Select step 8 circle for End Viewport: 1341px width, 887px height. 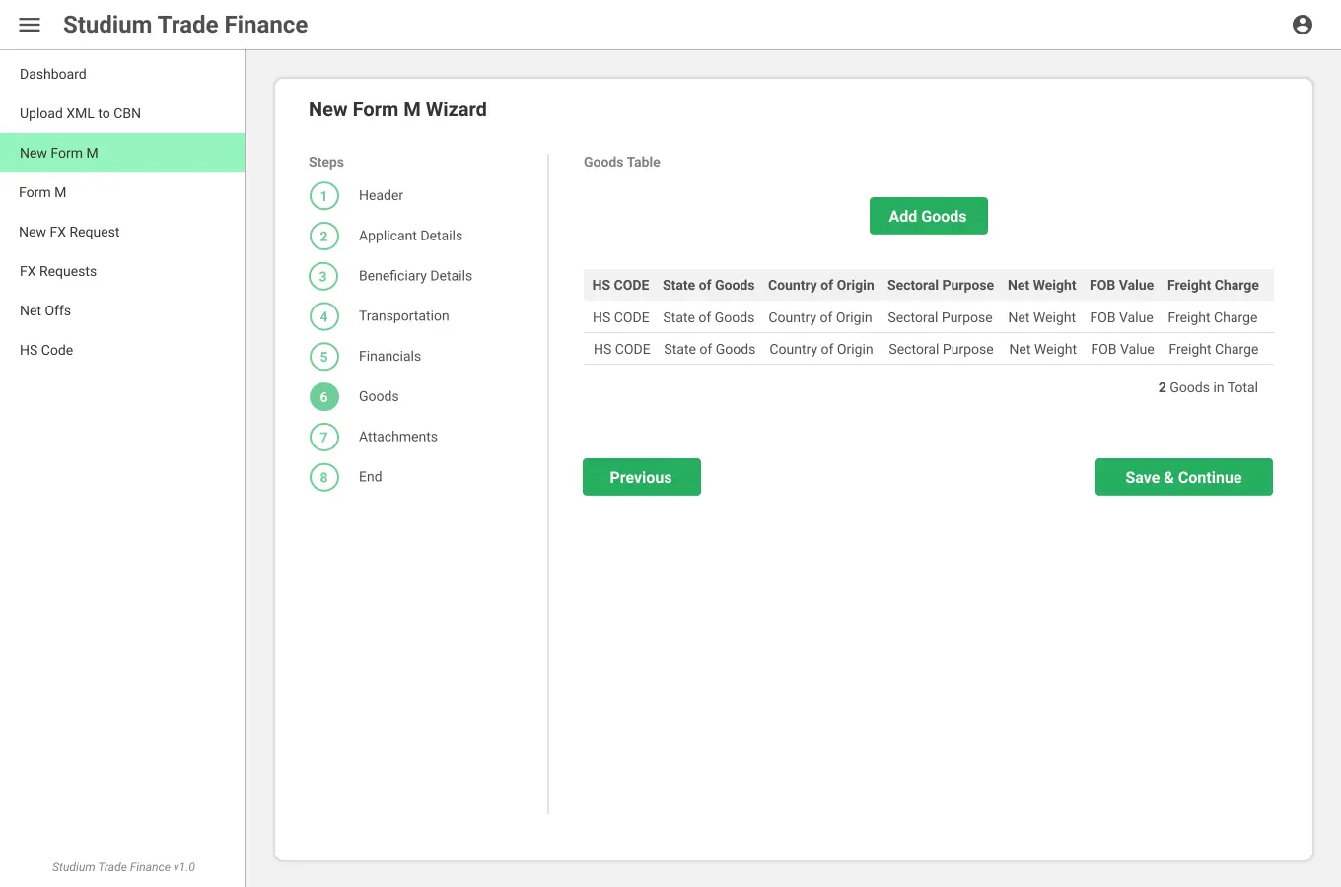click(x=323, y=478)
